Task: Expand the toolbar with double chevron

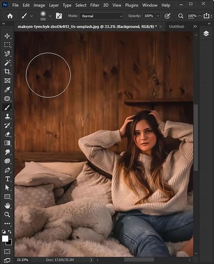Action: pos(4,23)
